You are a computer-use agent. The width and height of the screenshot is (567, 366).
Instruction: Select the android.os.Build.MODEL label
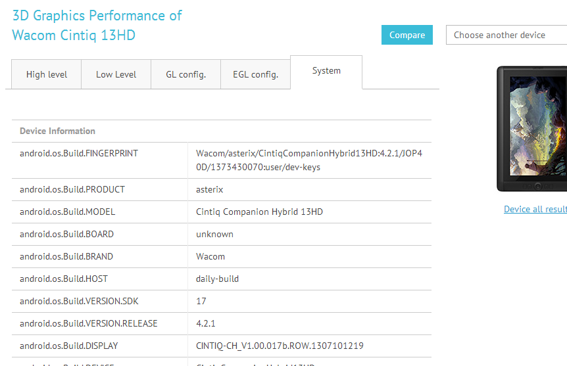pyautogui.click(x=68, y=212)
